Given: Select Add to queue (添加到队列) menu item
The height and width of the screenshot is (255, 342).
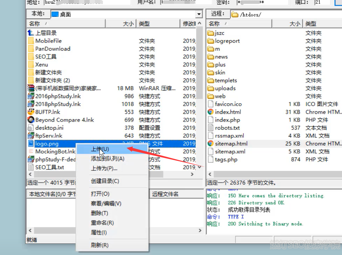Looking at the screenshot, I should 108,159.
